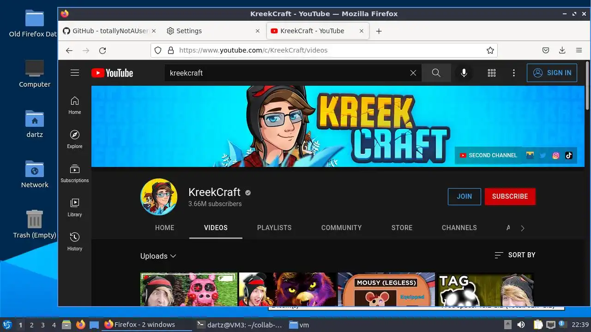The width and height of the screenshot is (591, 332).
Task: Go to Home in the sidebar
Action: [x=75, y=106]
